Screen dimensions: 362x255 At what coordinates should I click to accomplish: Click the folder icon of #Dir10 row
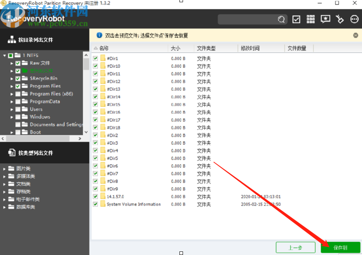pos(103,66)
